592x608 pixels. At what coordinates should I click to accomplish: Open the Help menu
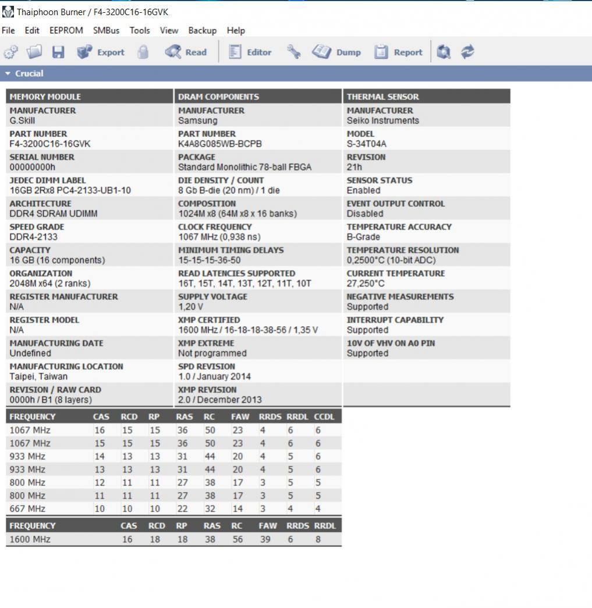[x=236, y=30]
